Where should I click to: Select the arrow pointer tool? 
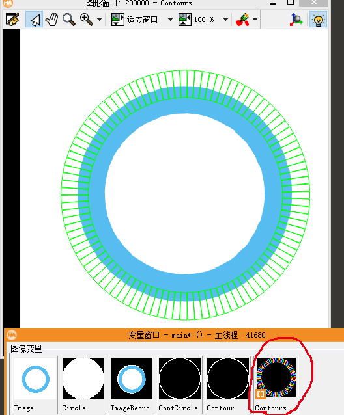35,20
